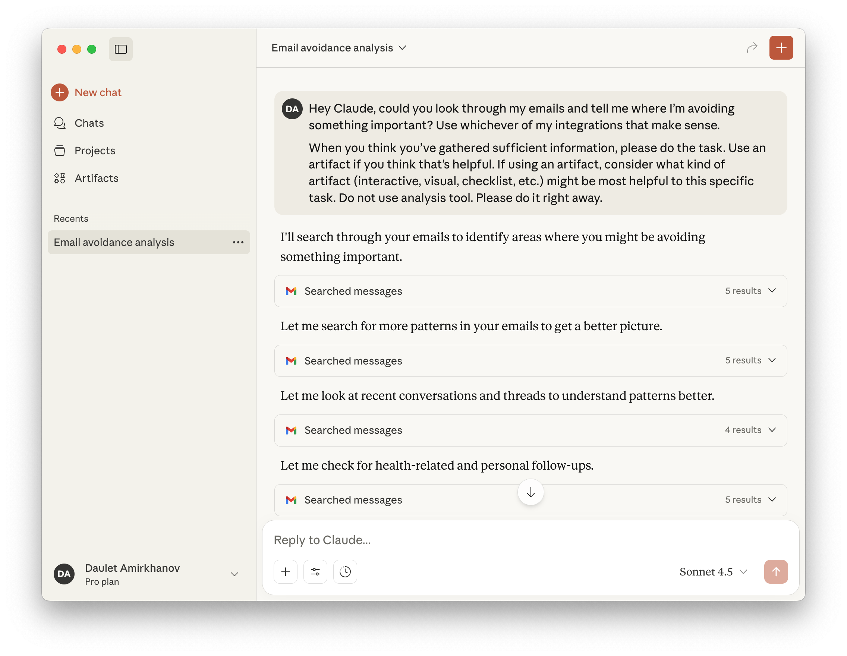The image size is (847, 656).
Task: Click the share arrow icon
Action: 752,48
